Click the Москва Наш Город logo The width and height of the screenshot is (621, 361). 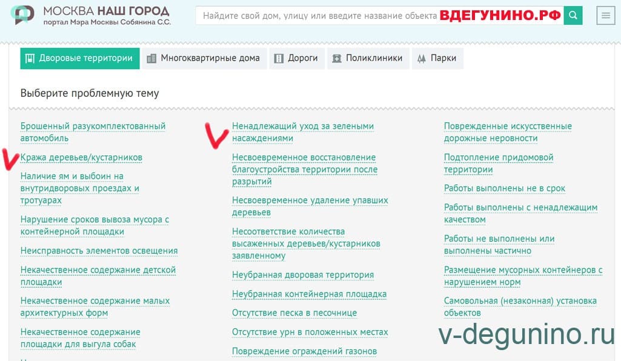91,16
